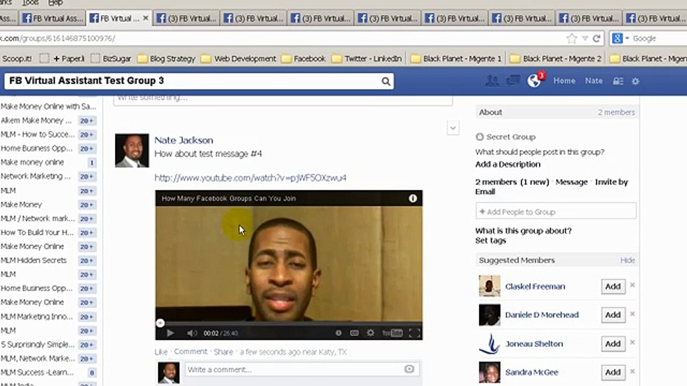The width and height of the screenshot is (687, 386).
Task: Open 'Make money online' group with badge 1
Action: [32, 162]
